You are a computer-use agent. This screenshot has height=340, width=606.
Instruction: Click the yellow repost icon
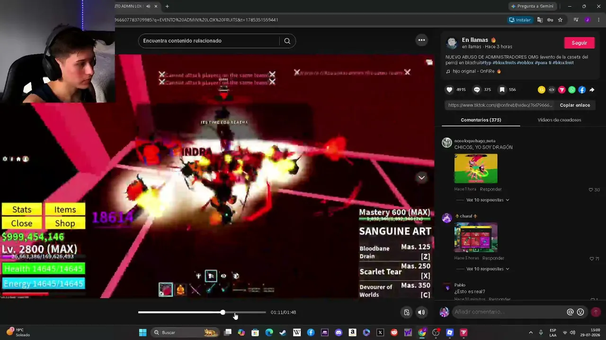click(542, 90)
